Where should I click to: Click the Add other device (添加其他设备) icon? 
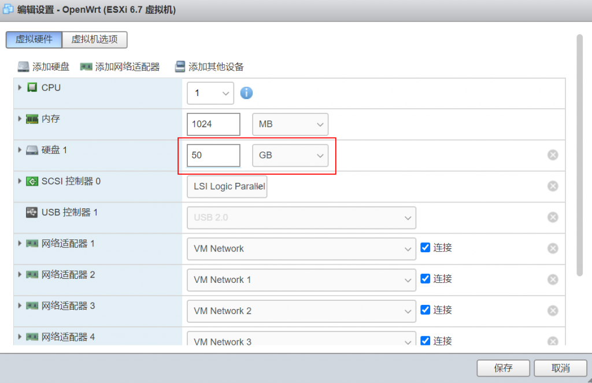(x=180, y=66)
